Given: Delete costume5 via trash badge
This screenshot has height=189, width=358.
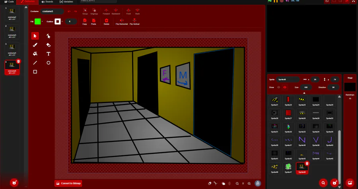Looking at the screenshot, I should click(18, 61).
